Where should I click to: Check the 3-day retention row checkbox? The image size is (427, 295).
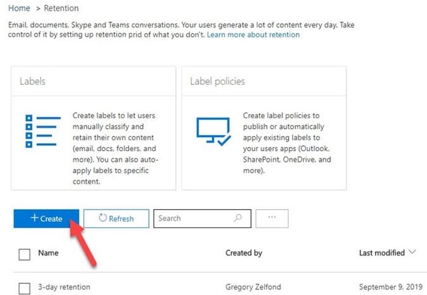[24, 288]
